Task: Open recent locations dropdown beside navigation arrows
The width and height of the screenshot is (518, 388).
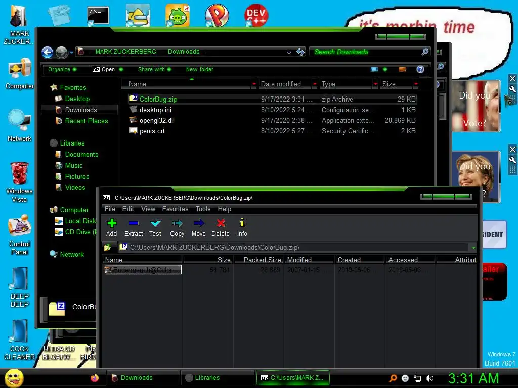Action: 71,53
